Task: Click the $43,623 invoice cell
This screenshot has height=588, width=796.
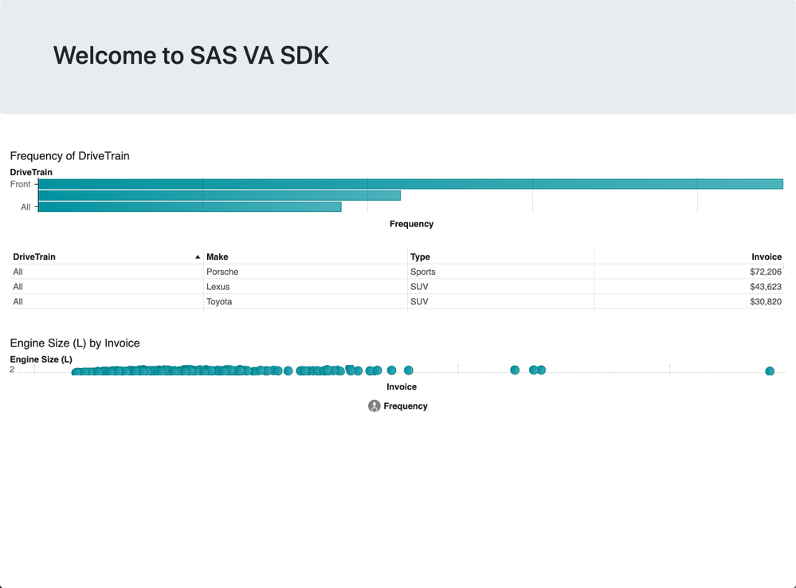Action: pos(765,287)
